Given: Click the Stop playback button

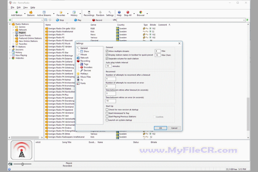Looking at the screenshot, I should point(60,20).
